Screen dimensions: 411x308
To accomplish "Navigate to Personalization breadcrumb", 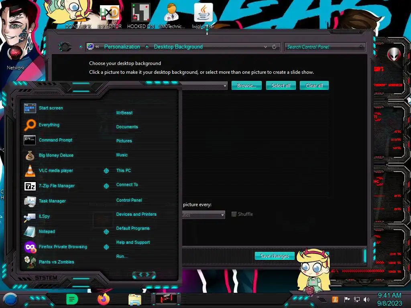I will tap(122, 47).
